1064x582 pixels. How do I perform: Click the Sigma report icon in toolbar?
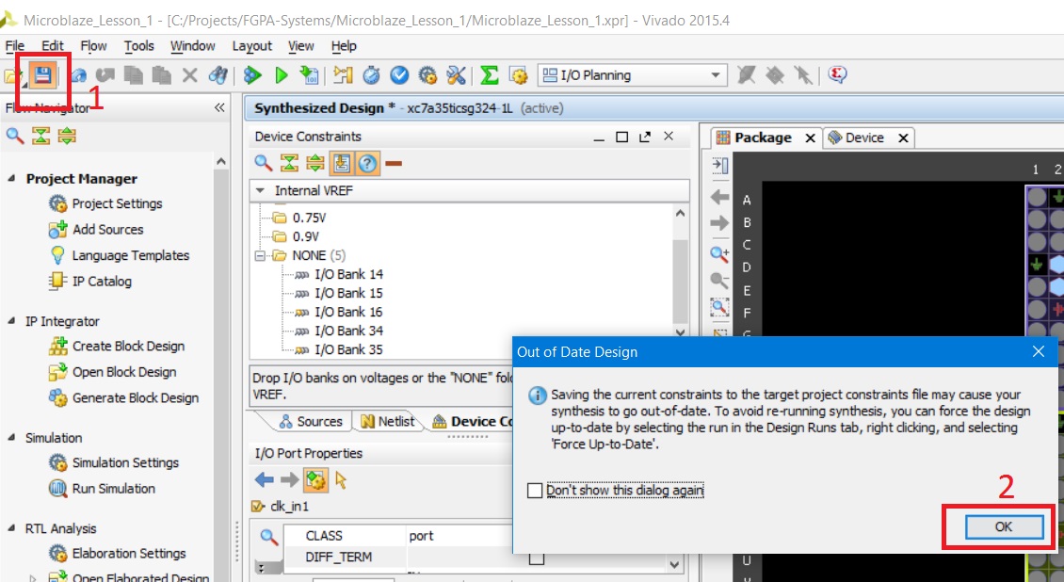click(x=490, y=75)
